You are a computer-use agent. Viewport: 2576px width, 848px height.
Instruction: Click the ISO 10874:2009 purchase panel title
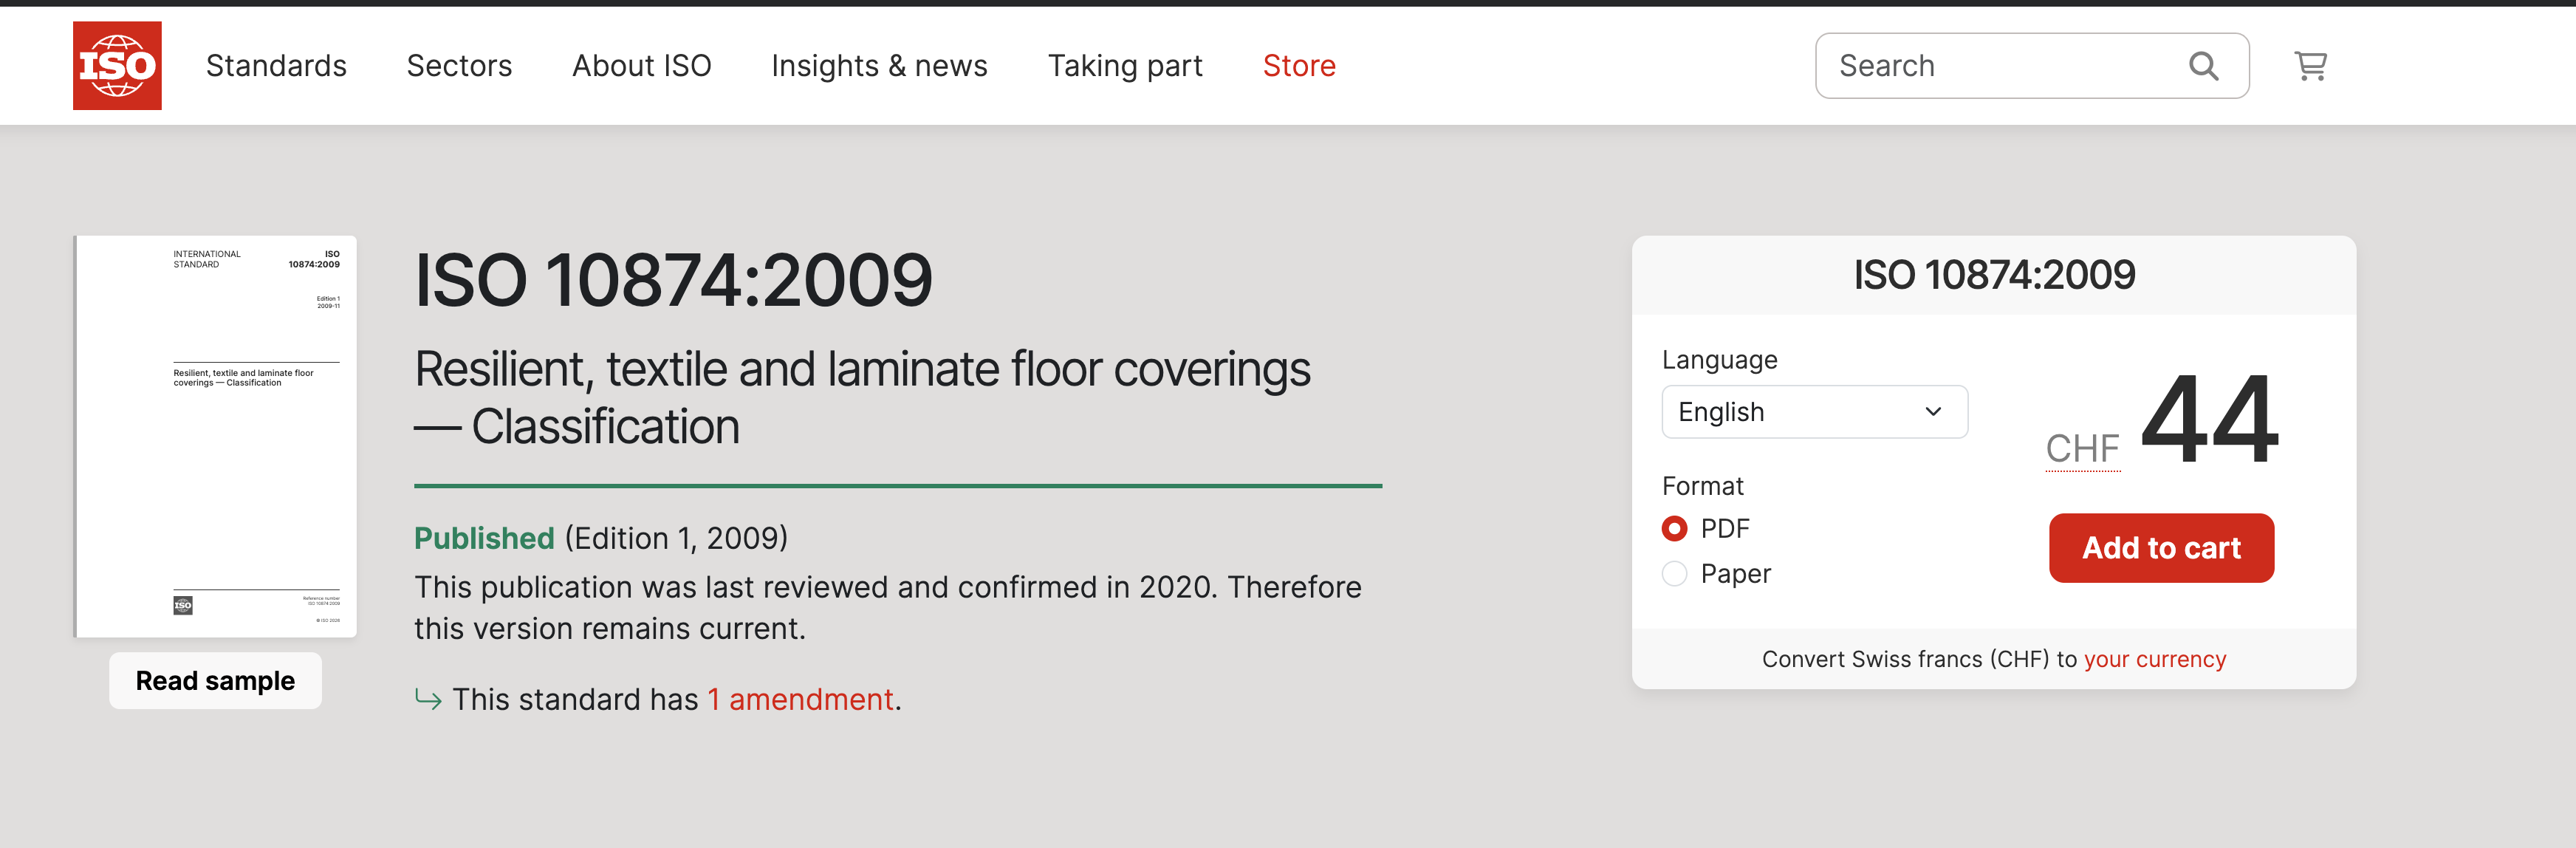(x=1994, y=275)
